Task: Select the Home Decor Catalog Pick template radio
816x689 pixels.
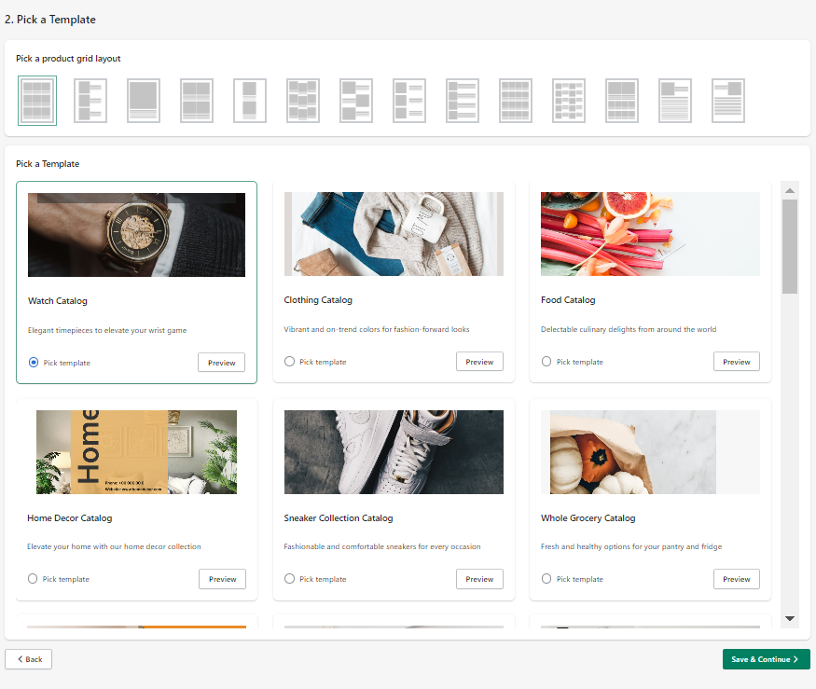Action: 33,579
